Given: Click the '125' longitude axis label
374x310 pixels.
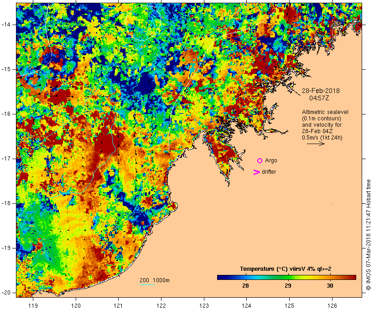Looking at the screenshot, I should point(289,306).
